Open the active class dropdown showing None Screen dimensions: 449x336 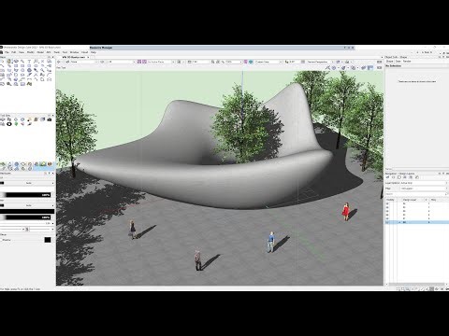[83, 62]
